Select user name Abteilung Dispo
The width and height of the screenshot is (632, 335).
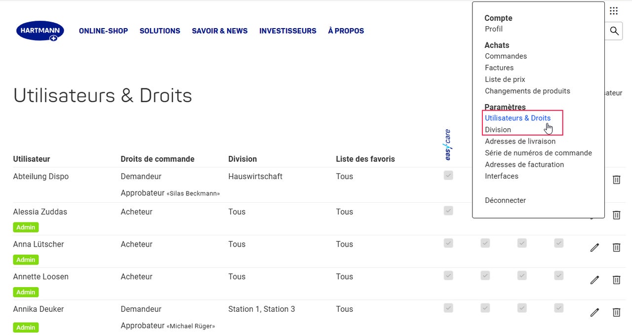click(x=41, y=176)
